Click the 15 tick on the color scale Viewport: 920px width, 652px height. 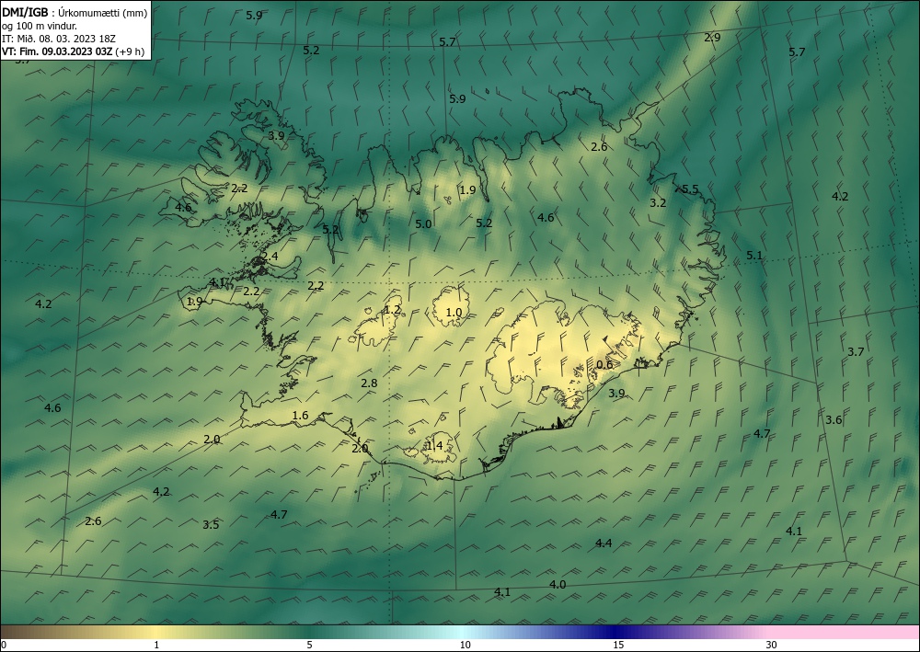tap(618, 646)
